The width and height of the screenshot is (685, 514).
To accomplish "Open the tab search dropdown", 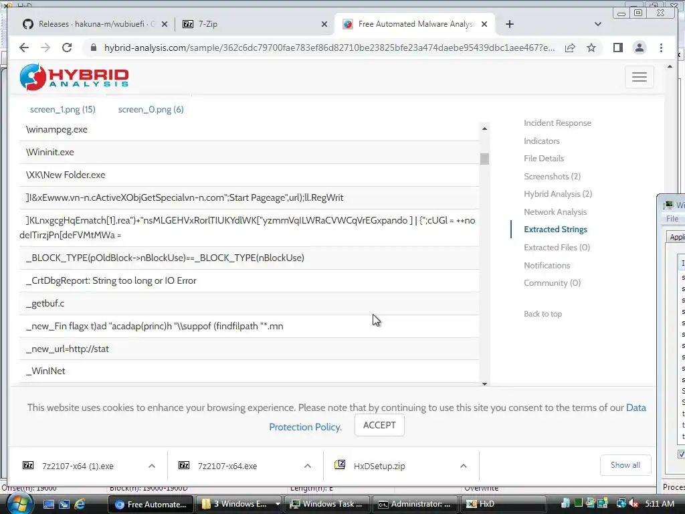I will 597,24.
